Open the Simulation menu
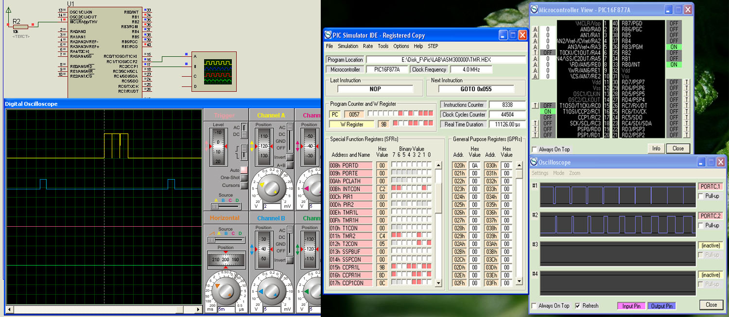Screen dimensions: 729x317 (348, 46)
